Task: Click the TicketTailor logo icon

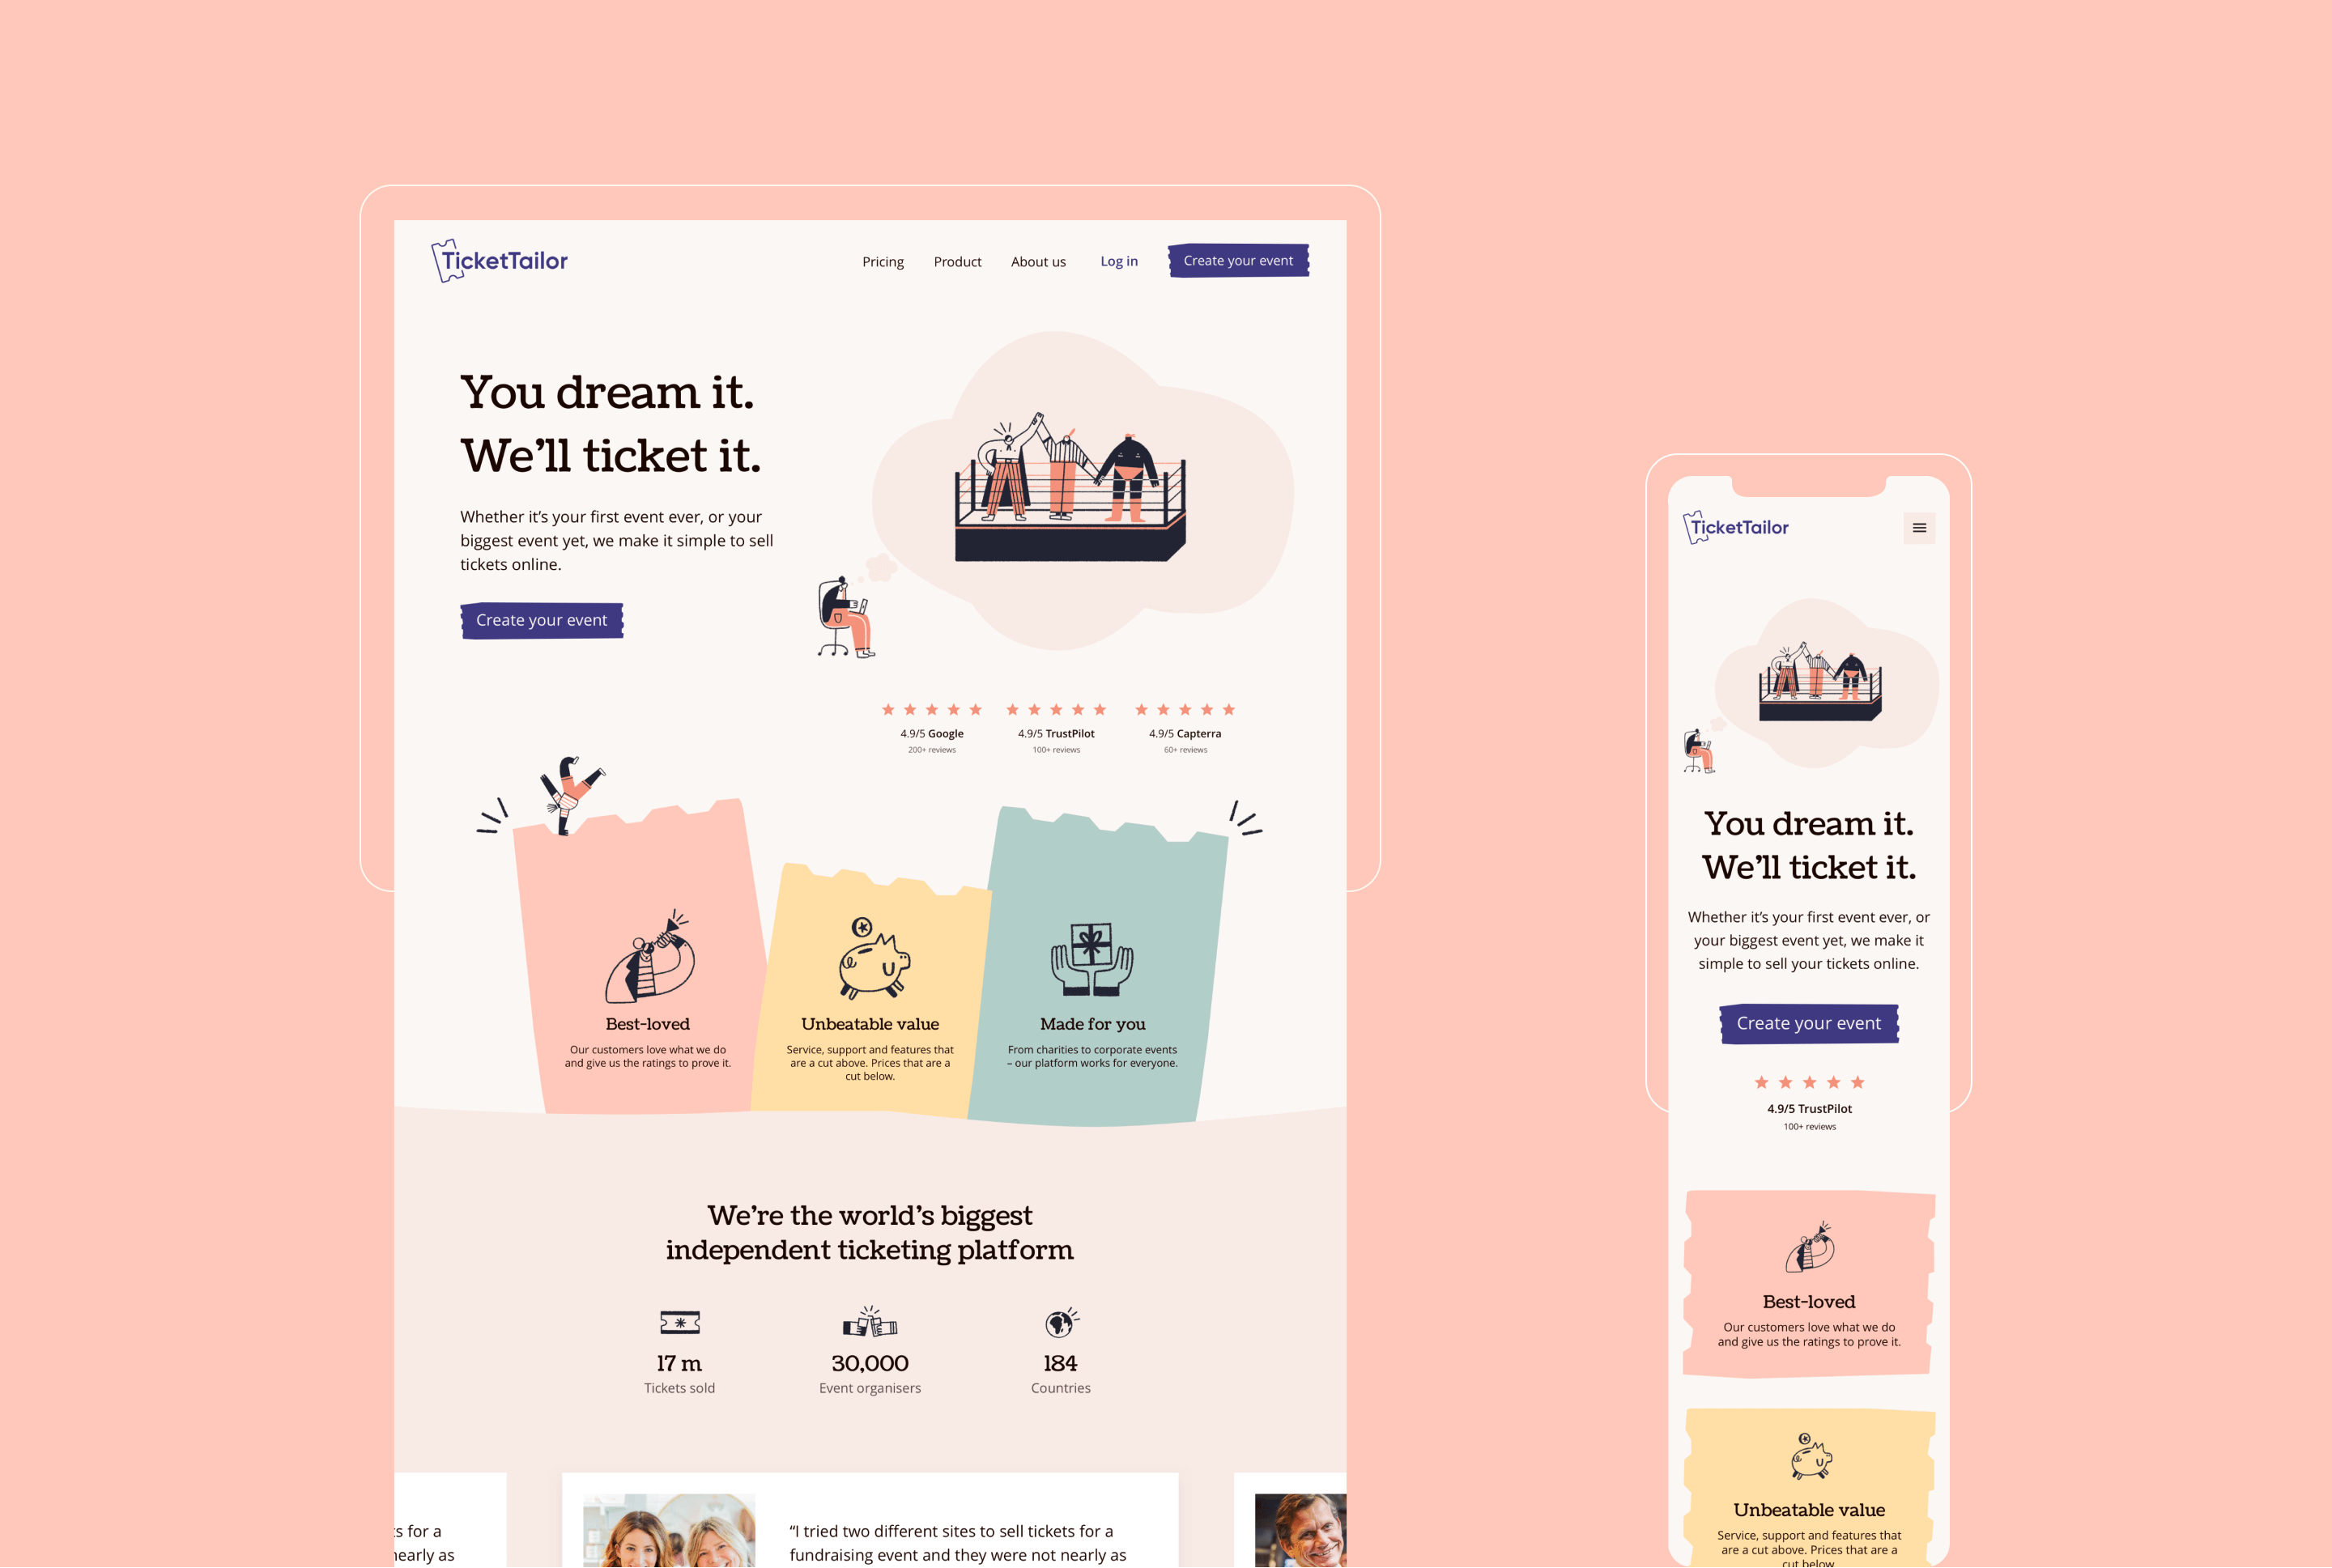Action: click(x=443, y=259)
